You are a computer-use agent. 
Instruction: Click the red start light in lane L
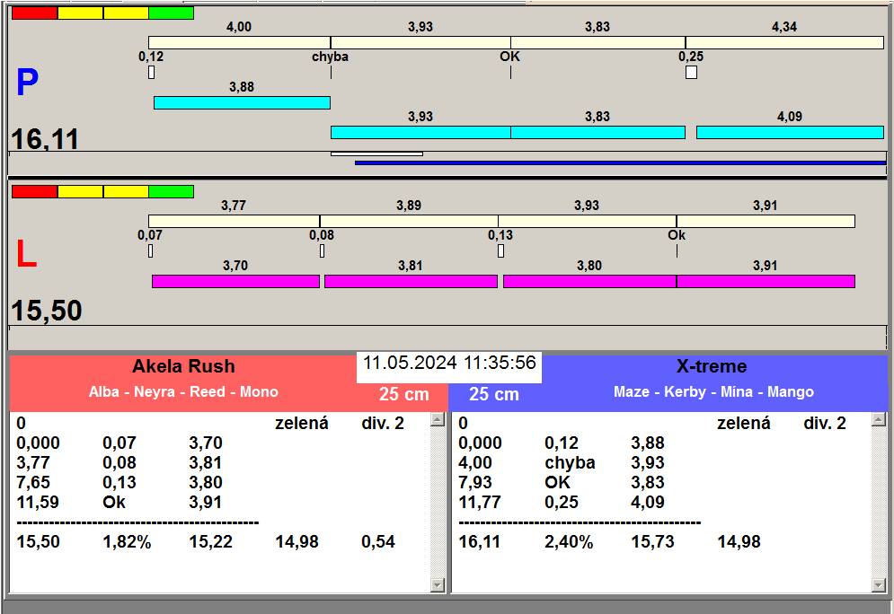pos(35,191)
